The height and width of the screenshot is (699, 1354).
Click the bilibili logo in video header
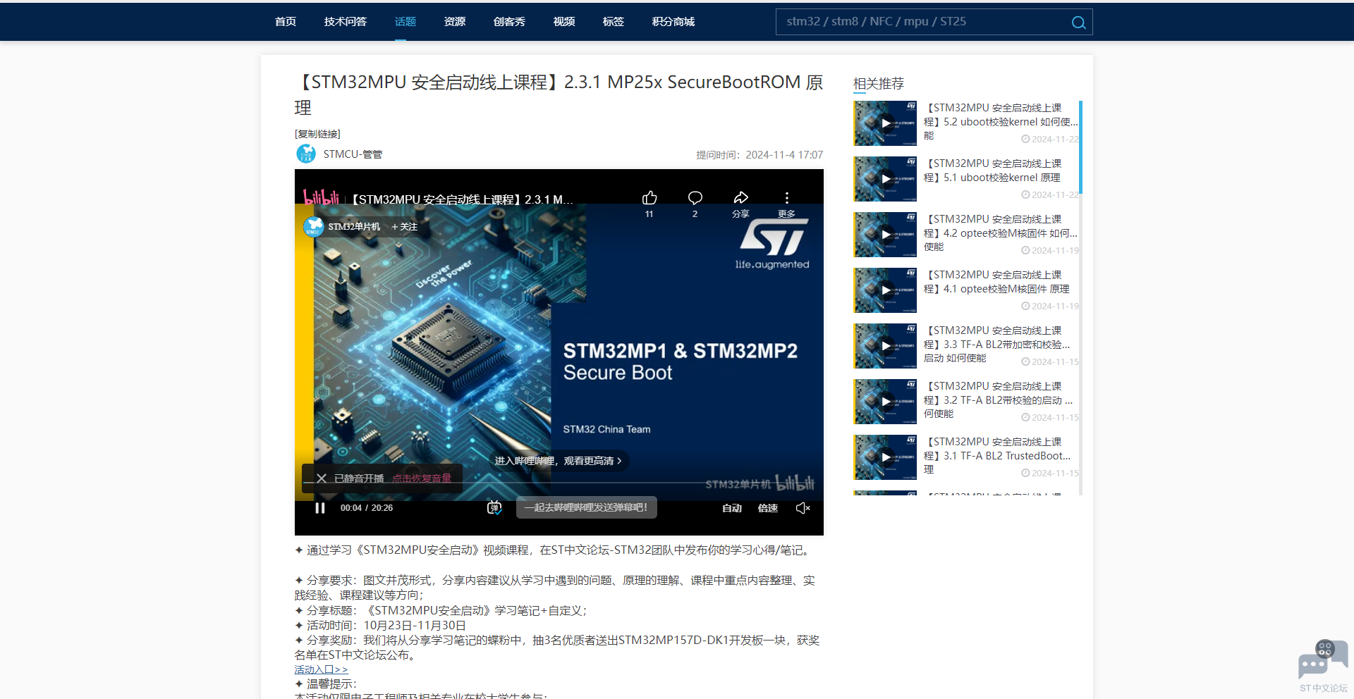[321, 199]
